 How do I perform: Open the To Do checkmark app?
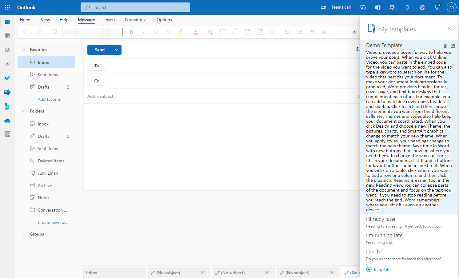[x=7, y=78]
